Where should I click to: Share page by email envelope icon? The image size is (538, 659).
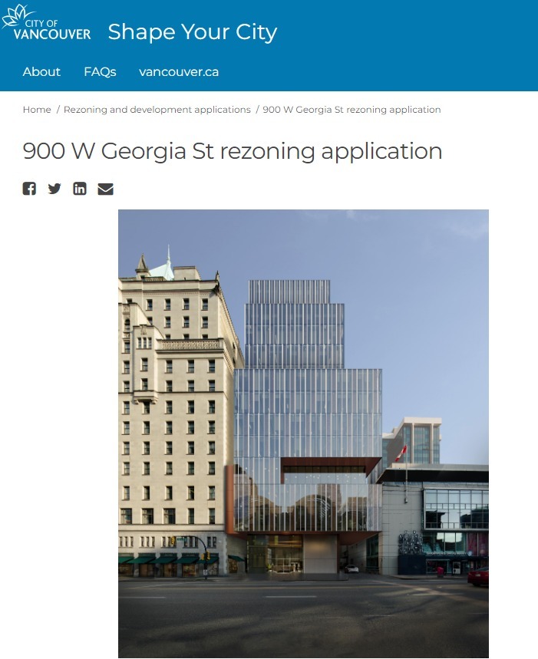pos(105,189)
